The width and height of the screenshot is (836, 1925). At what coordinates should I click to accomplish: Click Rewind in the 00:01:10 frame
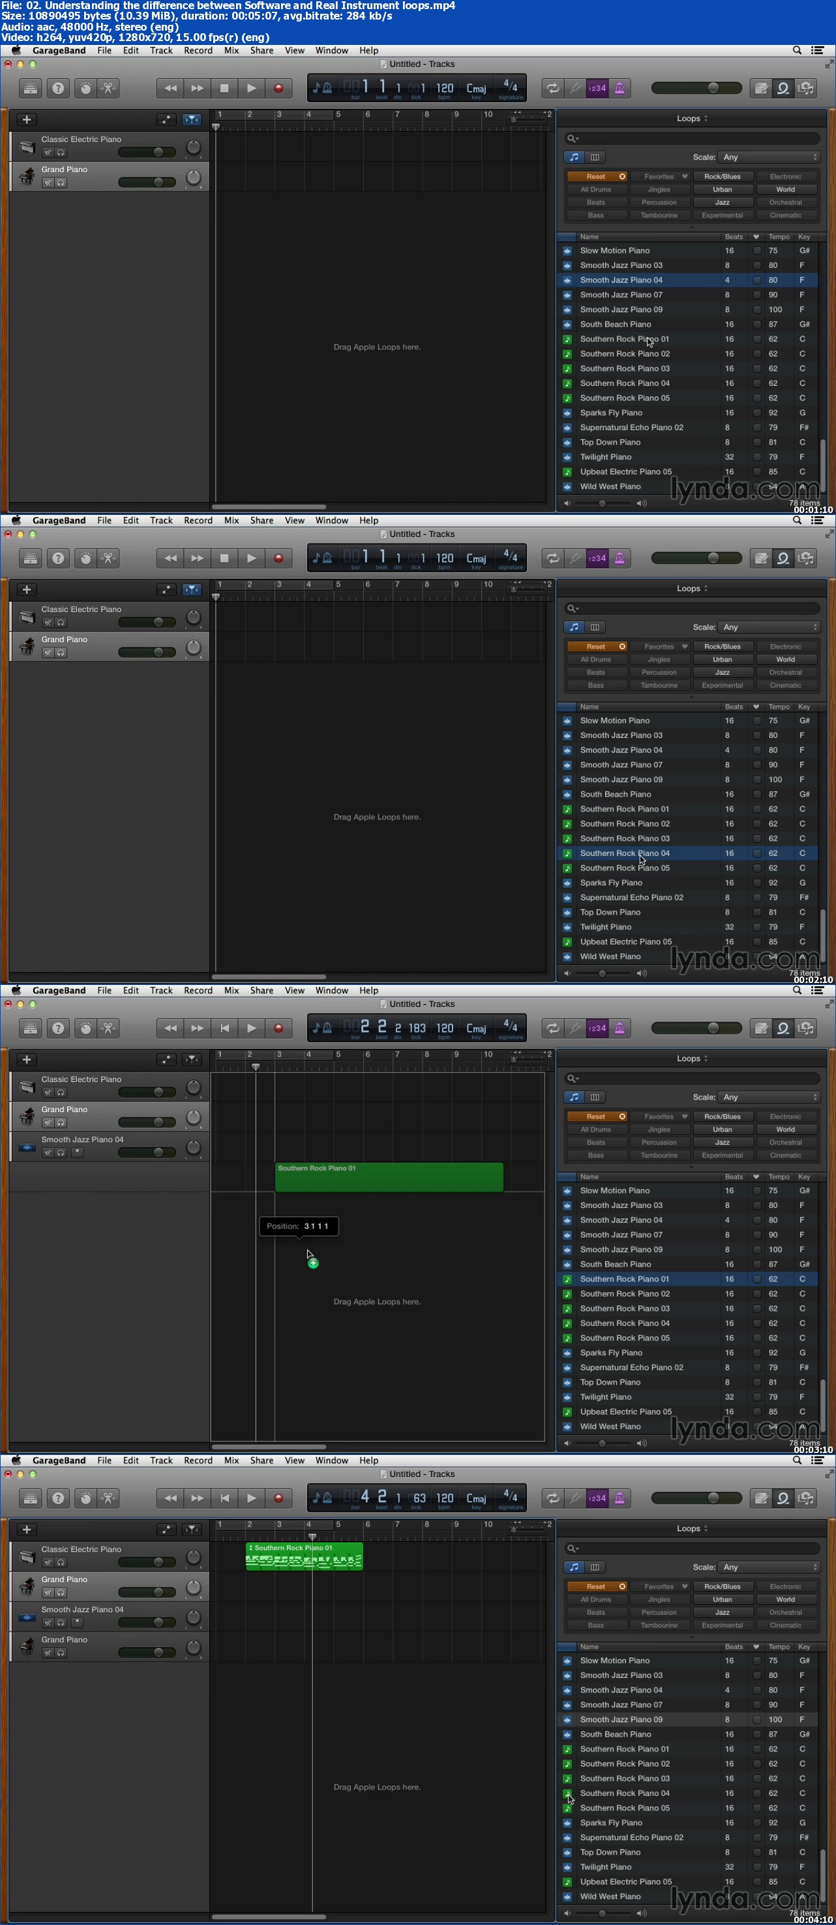pos(170,88)
